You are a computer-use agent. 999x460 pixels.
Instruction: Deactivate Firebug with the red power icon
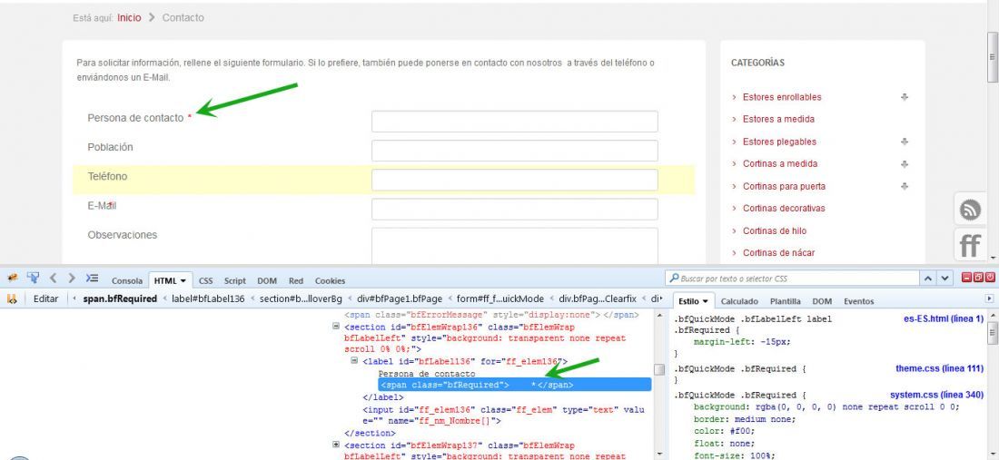[x=990, y=278]
